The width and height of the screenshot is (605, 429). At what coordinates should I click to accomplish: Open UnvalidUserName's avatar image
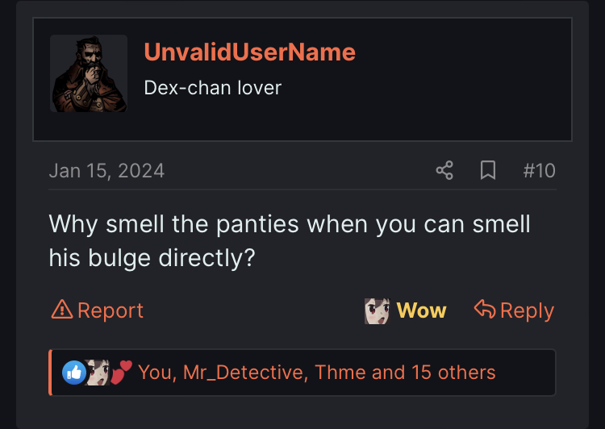(x=89, y=73)
